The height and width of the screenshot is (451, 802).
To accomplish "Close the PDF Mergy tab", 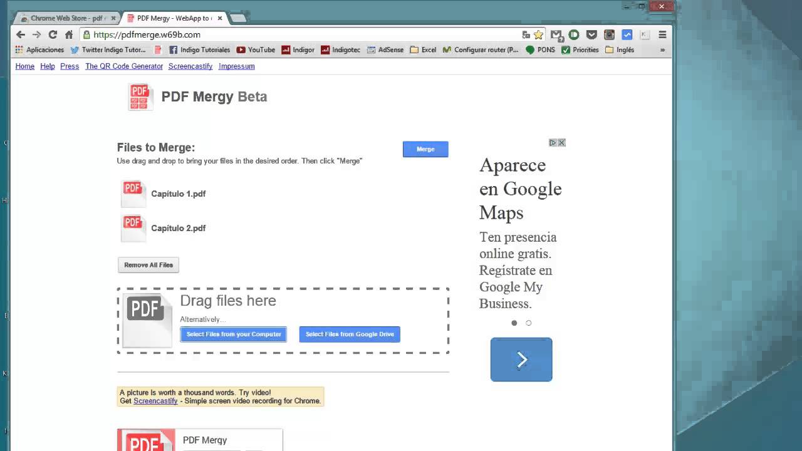I will click(220, 18).
